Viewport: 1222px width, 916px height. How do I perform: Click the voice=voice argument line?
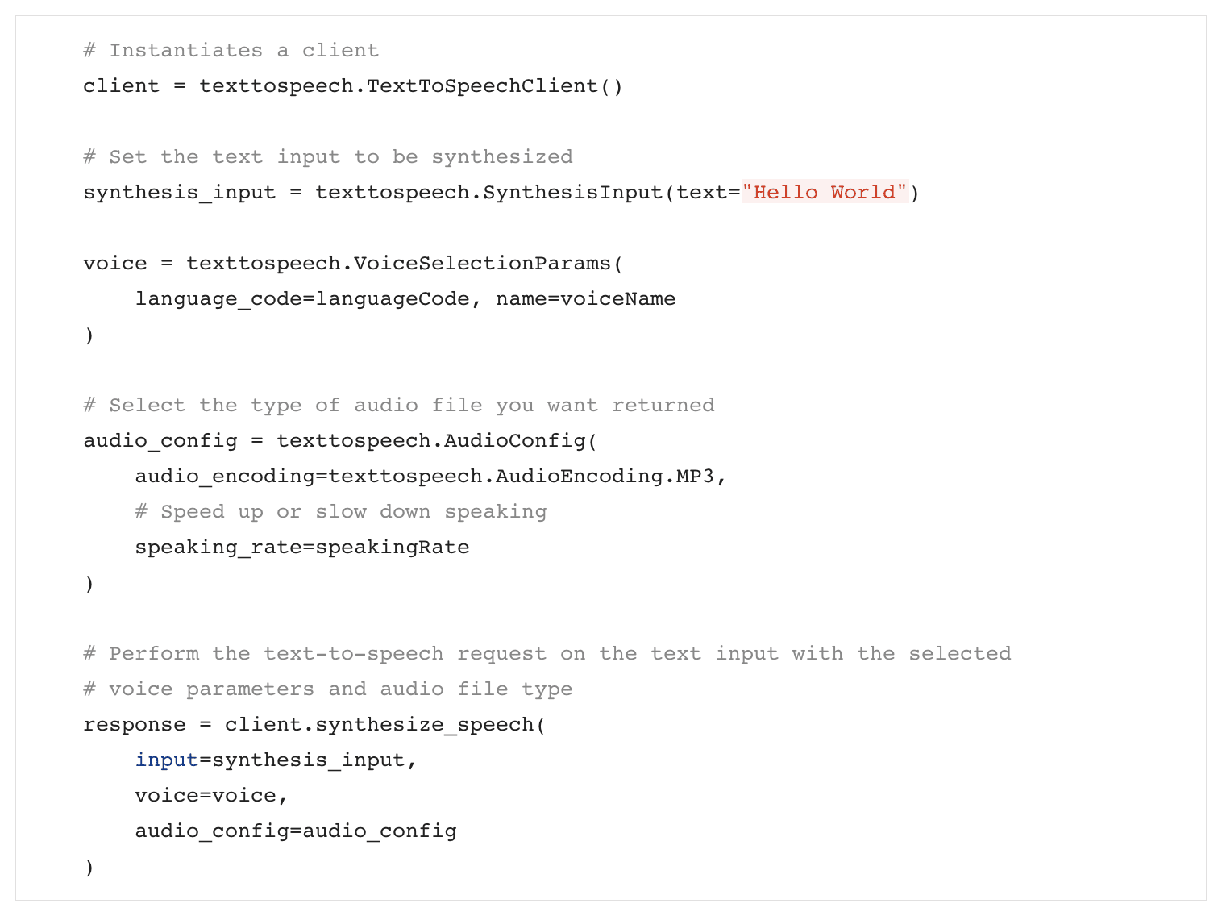(x=211, y=796)
